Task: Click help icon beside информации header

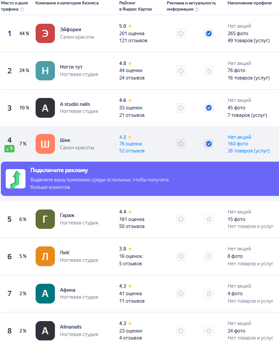Action: tap(197, 9)
